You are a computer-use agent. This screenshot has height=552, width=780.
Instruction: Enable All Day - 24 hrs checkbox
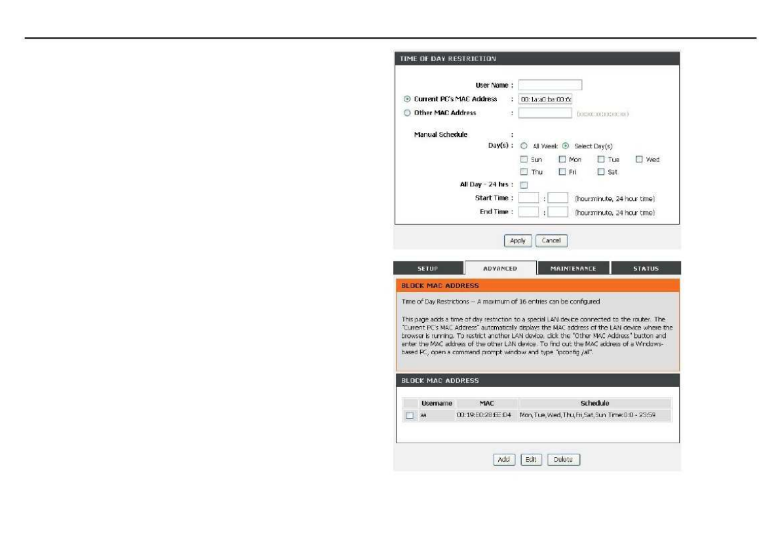pyautogui.click(x=524, y=185)
